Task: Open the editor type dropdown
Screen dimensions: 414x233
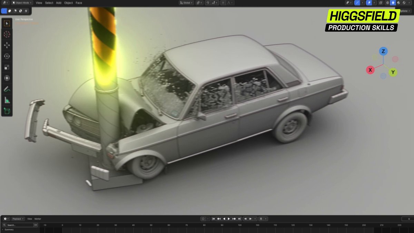Action: pyautogui.click(x=5, y=3)
